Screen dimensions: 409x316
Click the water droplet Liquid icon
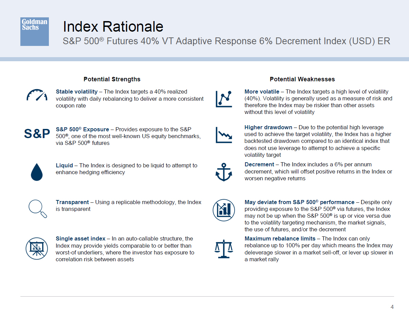(x=37, y=172)
